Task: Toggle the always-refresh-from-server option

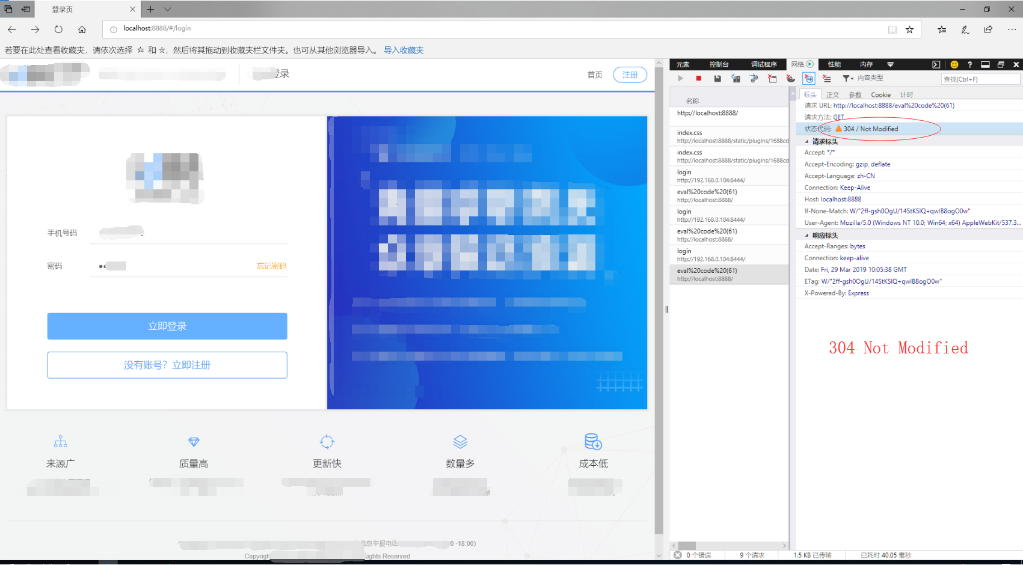Action: pos(808,78)
